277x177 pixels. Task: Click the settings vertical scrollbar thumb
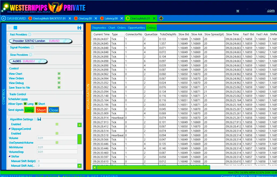pyautogui.click(x=79, y=139)
